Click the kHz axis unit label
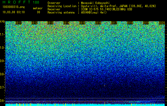The width and height of the screenshot is (167, 106). (2, 21)
